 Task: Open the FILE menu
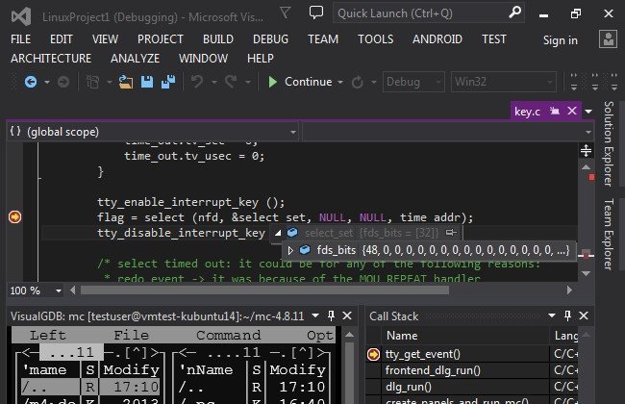tap(21, 39)
